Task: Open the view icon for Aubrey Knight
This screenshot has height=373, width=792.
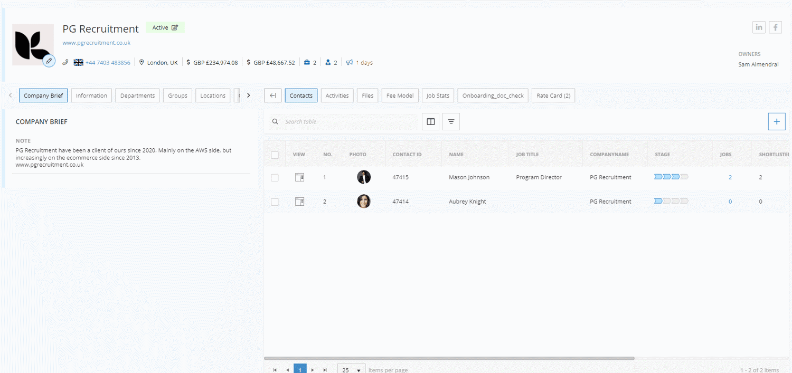Action: (x=299, y=202)
